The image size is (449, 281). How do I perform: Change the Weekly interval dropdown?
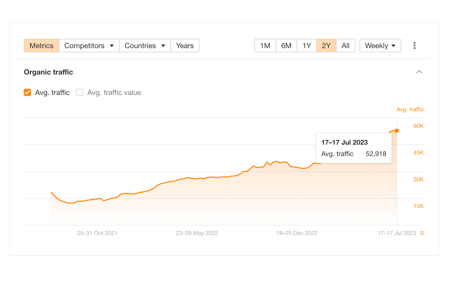click(380, 46)
